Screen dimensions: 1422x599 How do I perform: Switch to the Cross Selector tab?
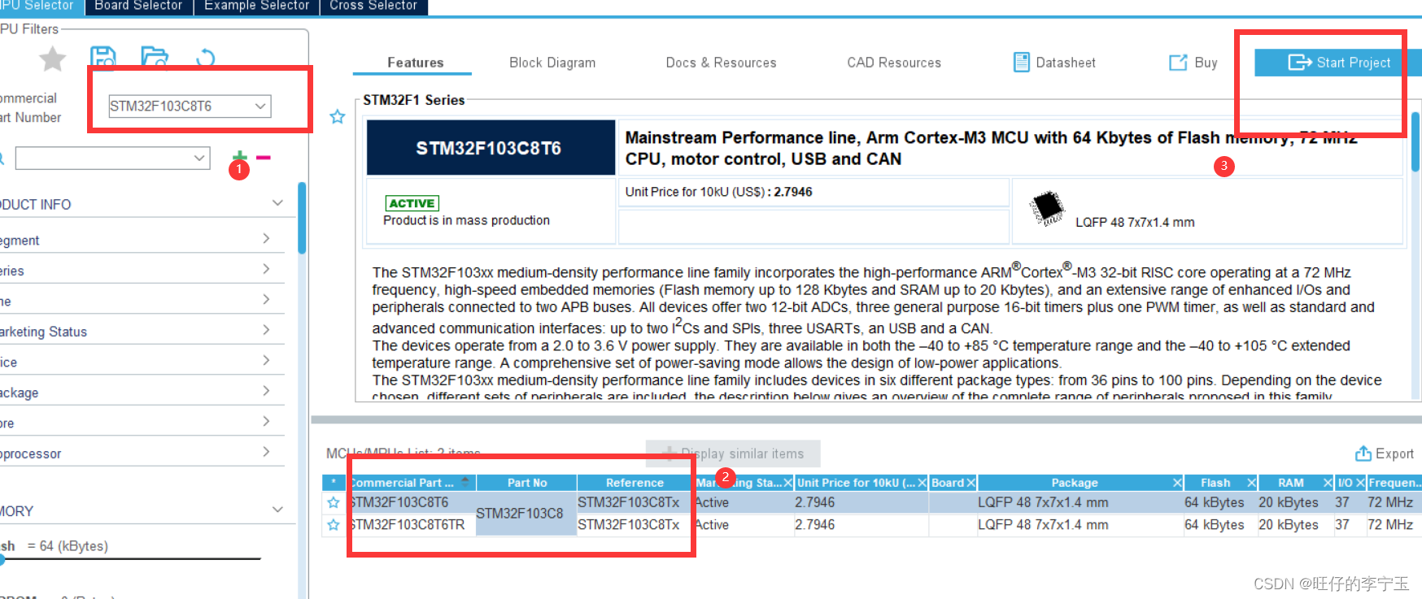tap(373, 7)
